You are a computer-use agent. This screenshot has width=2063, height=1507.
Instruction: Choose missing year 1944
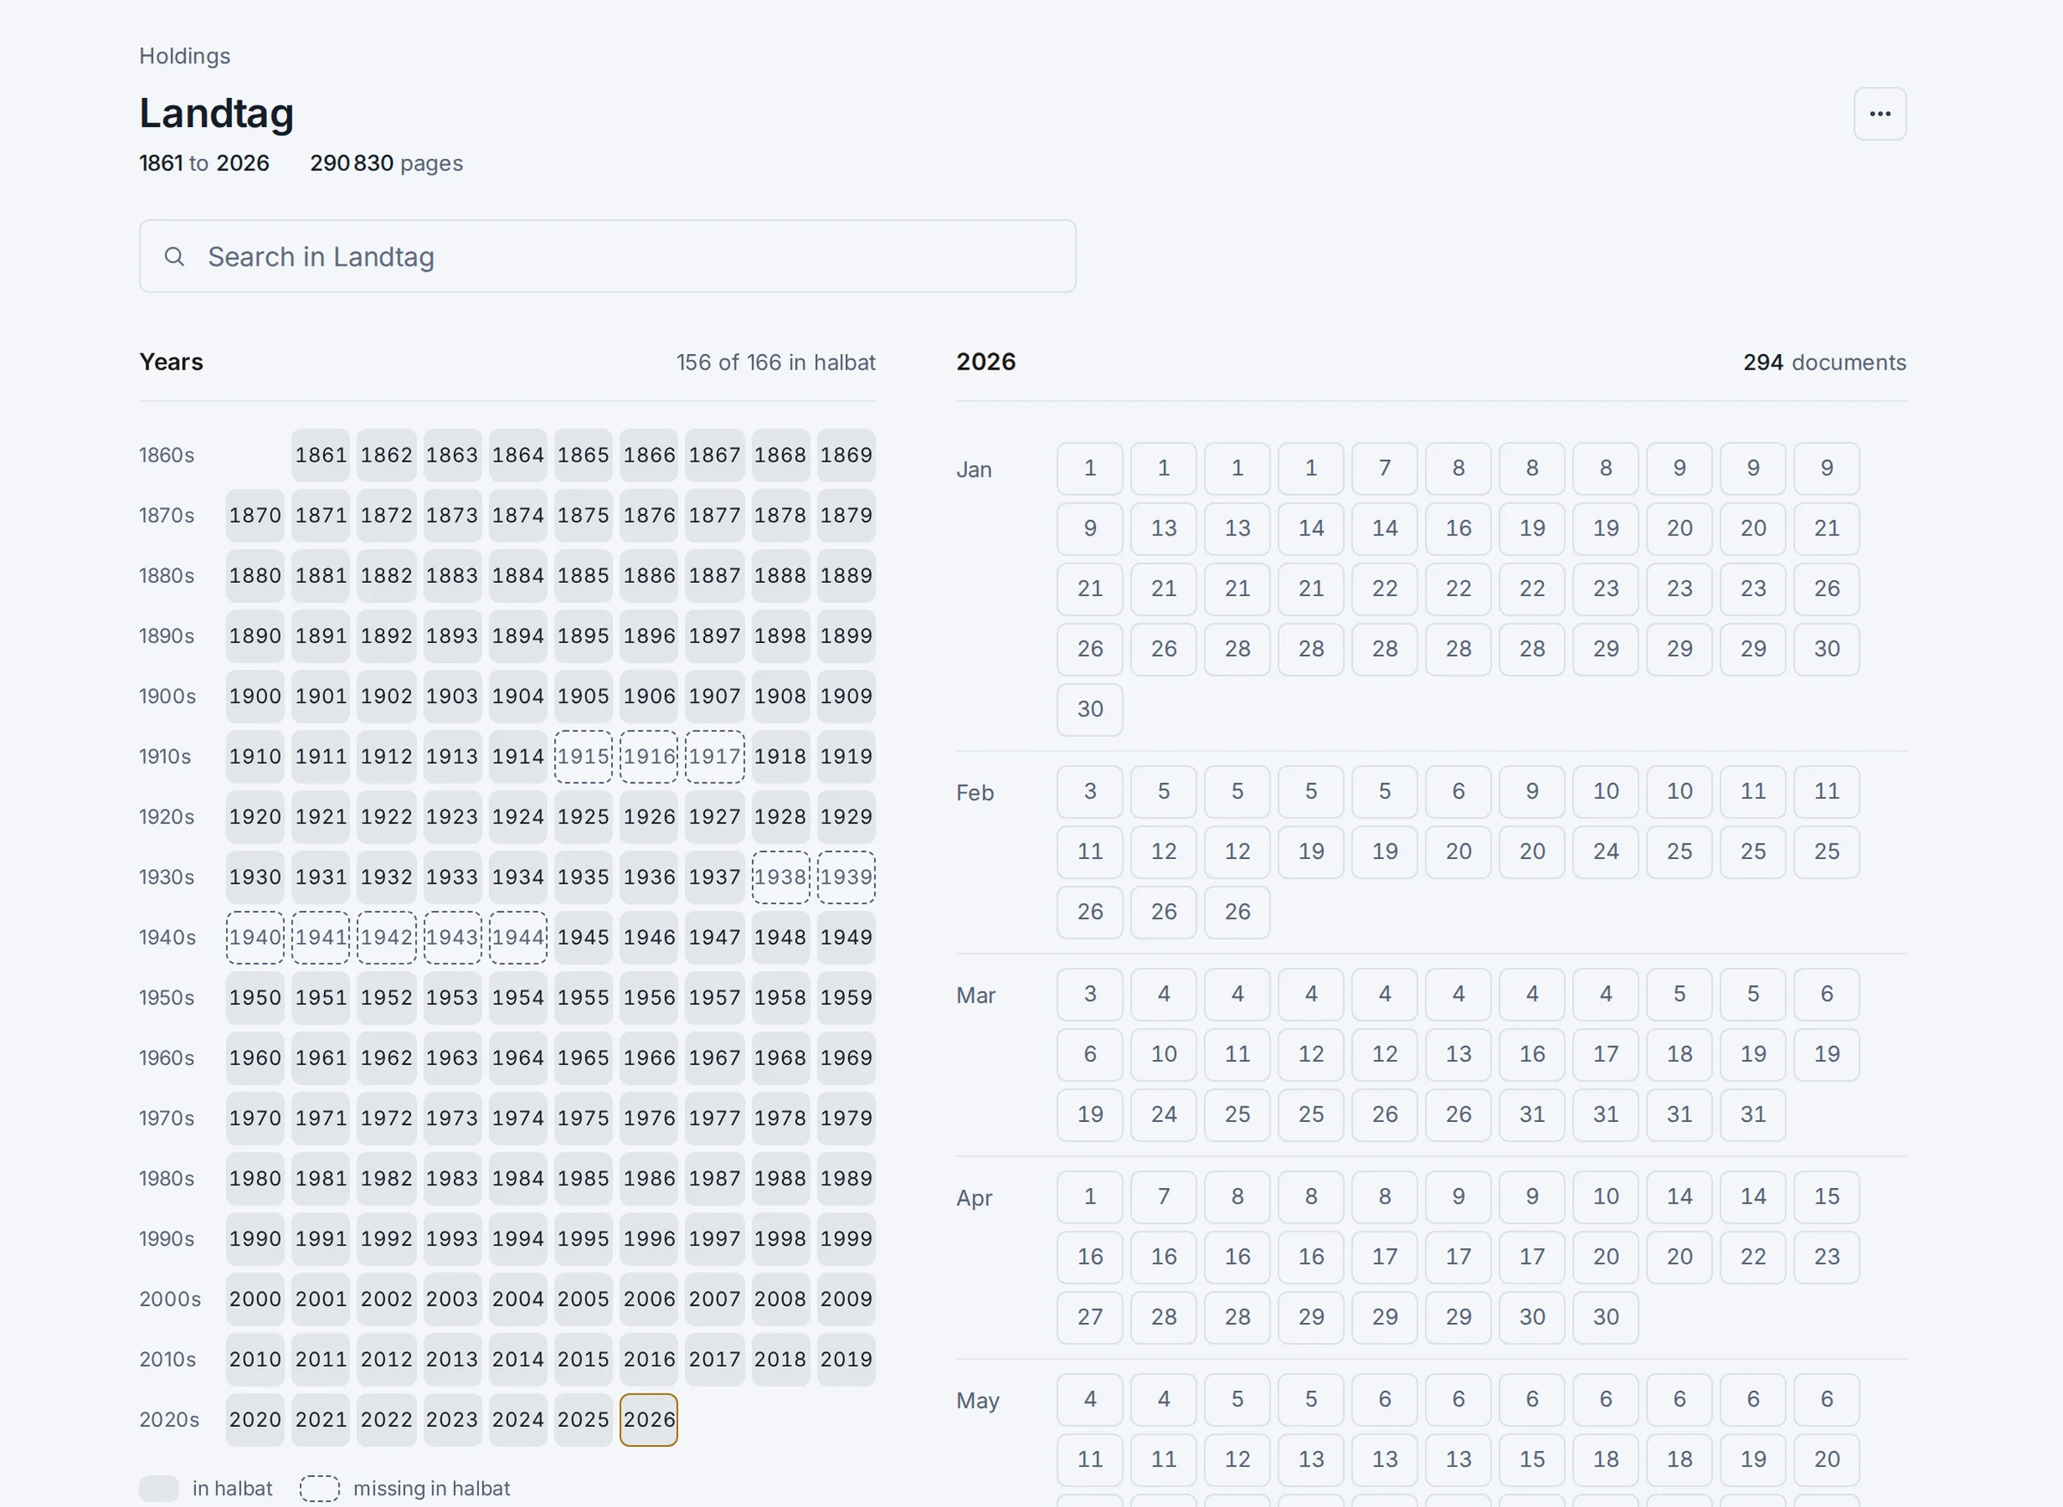click(x=518, y=937)
